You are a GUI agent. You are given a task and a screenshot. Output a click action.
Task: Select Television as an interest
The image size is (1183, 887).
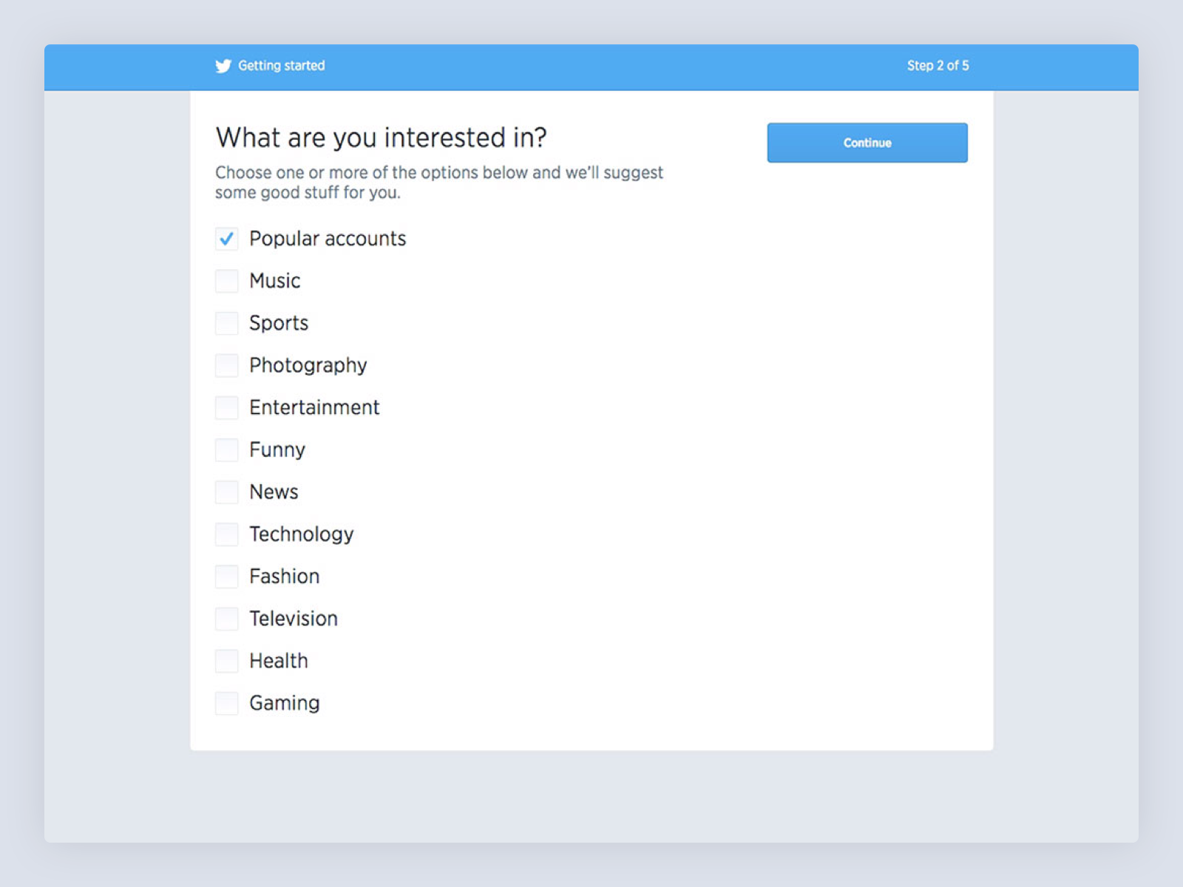click(x=226, y=619)
